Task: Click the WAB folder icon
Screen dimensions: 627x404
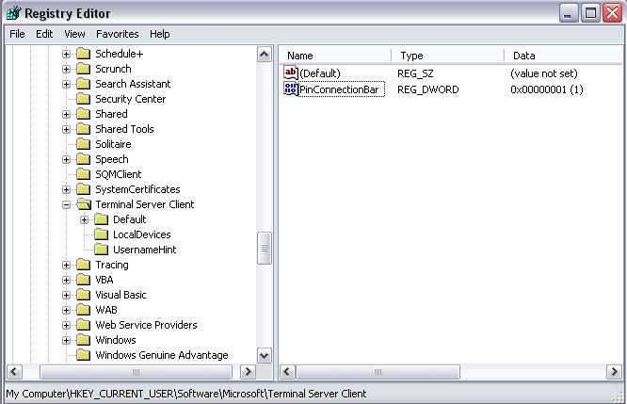Action: (83, 310)
